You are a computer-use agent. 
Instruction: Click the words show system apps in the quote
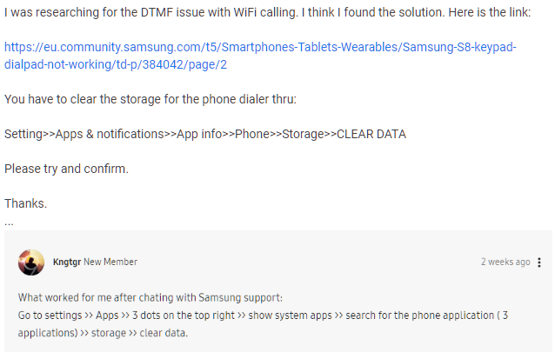click(x=291, y=315)
